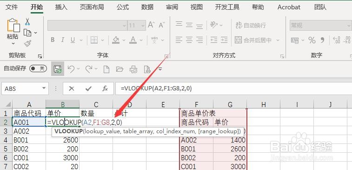Click the accounting number format icon
The height and width of the screenshot is (170, 352).
[294, 40]
